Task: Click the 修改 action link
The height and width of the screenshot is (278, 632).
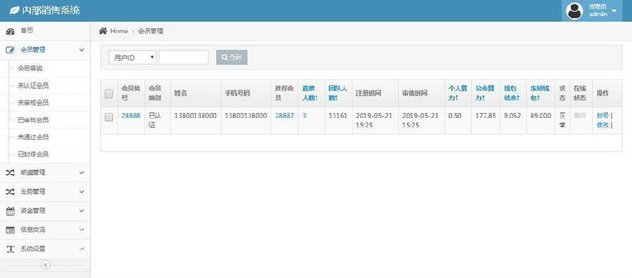Action: [x=602, y=125]
